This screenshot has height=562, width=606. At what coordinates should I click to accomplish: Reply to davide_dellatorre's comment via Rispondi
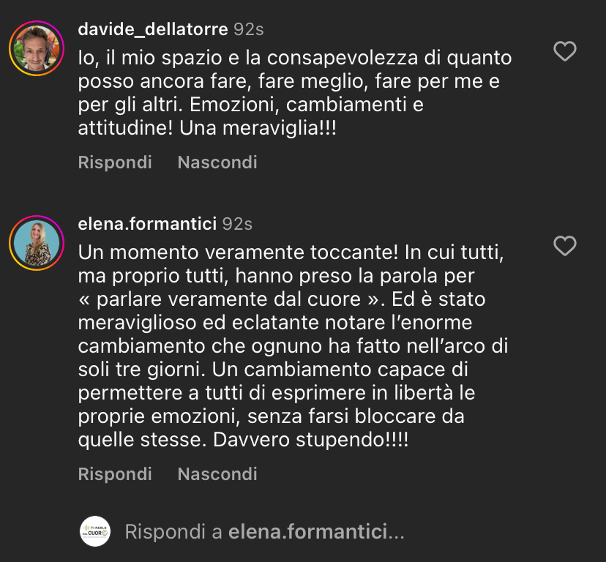pos(115,162)
